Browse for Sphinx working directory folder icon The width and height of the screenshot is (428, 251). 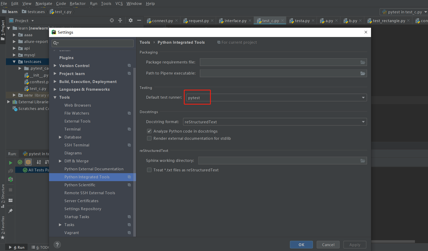coord(363,161)
